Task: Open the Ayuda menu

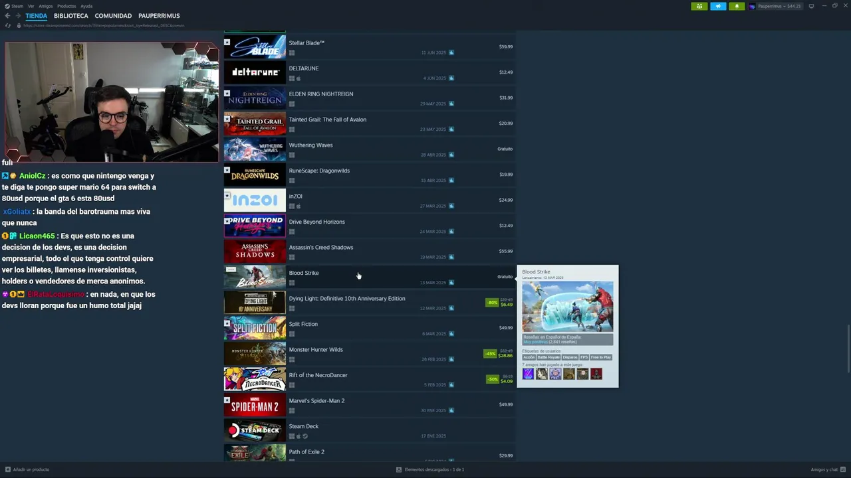Action: [x=86, y=6]
